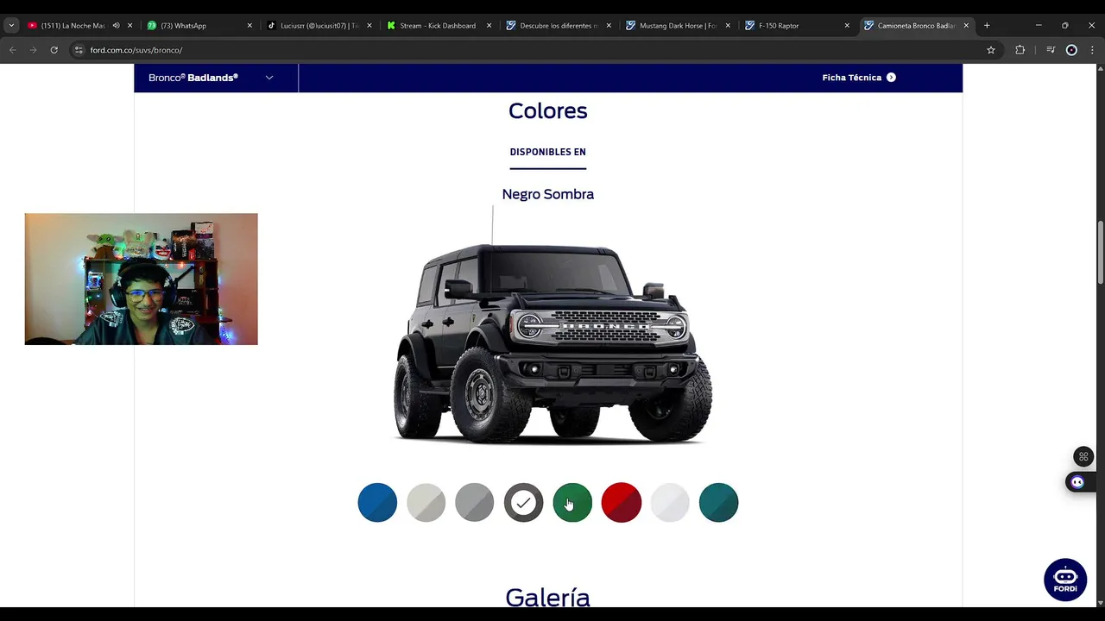Select the red color swatch
This screenshot has height=621, width=1105.
(621, 503)
